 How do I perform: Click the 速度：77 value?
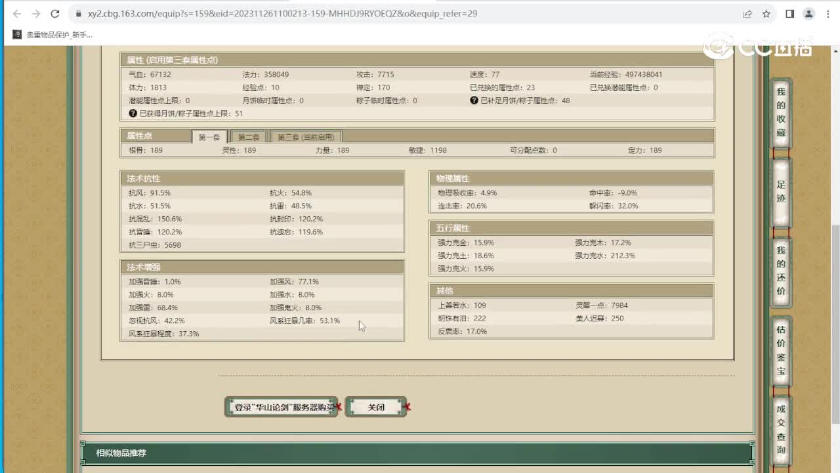pyautogui.click(x=485, y=74)
